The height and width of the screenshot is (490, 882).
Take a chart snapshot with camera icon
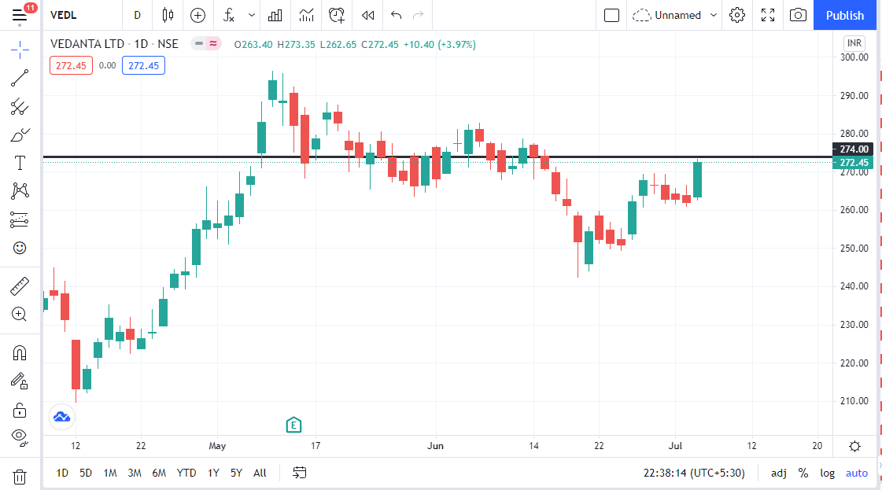click(x=798, y=15)
